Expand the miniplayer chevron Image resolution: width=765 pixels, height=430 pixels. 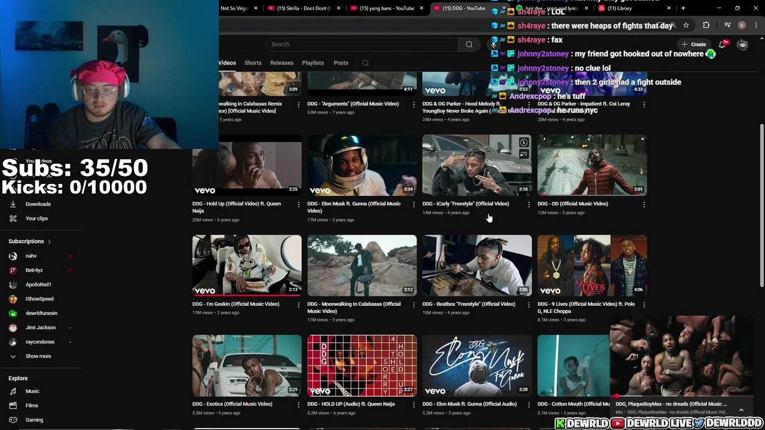click(741, 410)
